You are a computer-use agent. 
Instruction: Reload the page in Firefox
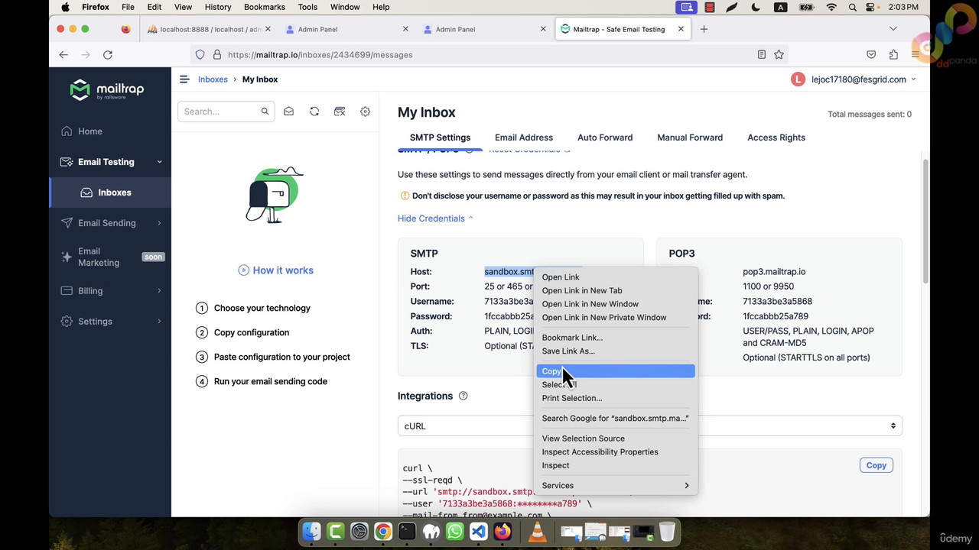pos(108,55)
